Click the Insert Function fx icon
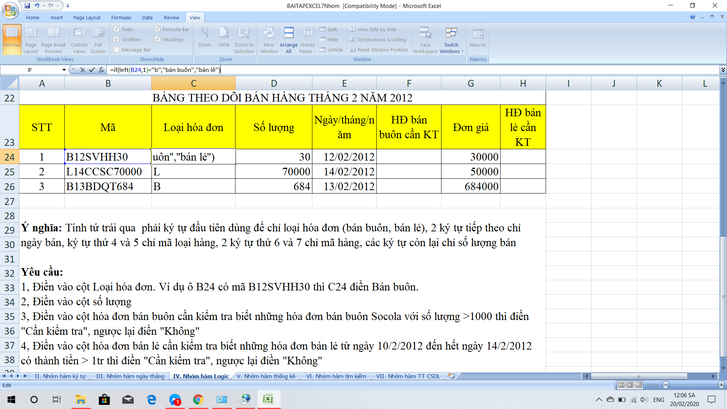 click(x=101, y=70)
